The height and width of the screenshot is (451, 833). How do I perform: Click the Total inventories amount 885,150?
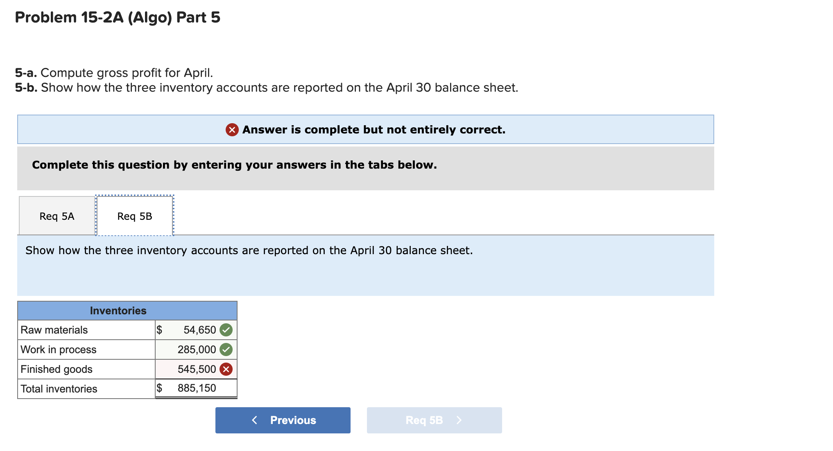(x=197, y=388)
